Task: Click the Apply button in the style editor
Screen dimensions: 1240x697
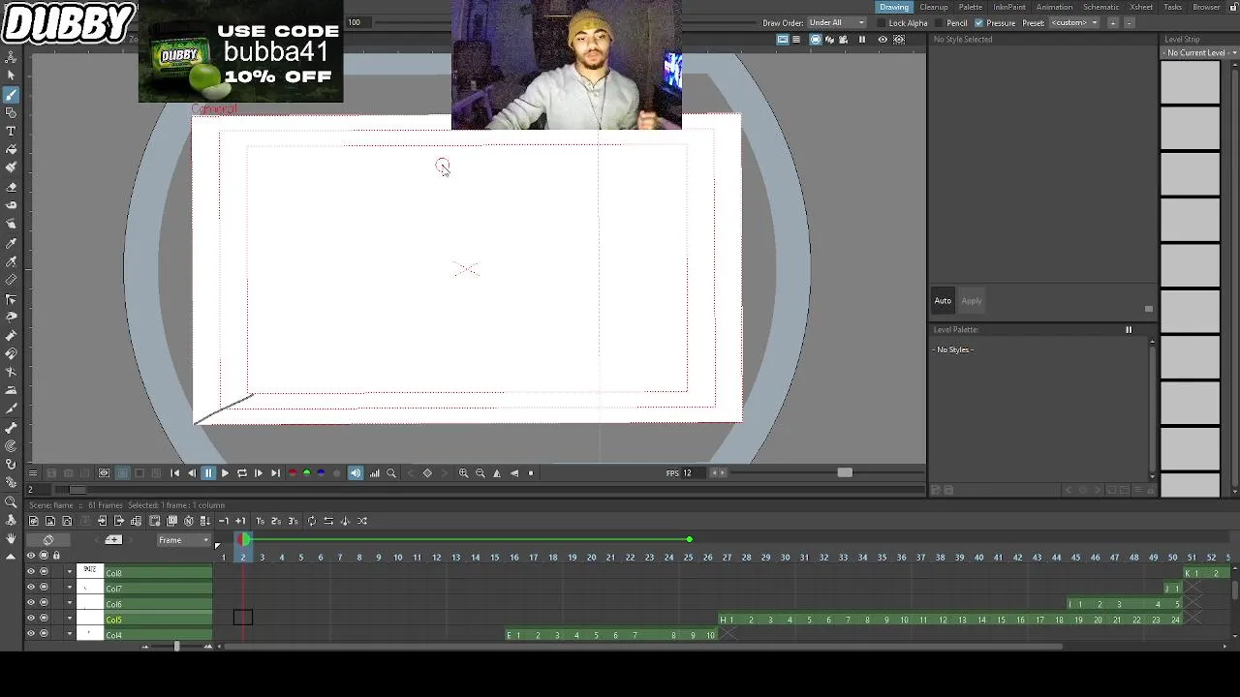Action: tap(972, 301)
